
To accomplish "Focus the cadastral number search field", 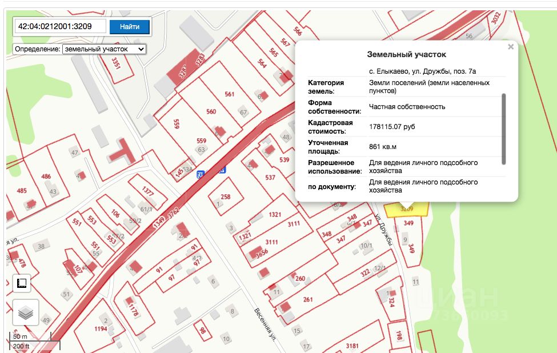I will (61, 26).
